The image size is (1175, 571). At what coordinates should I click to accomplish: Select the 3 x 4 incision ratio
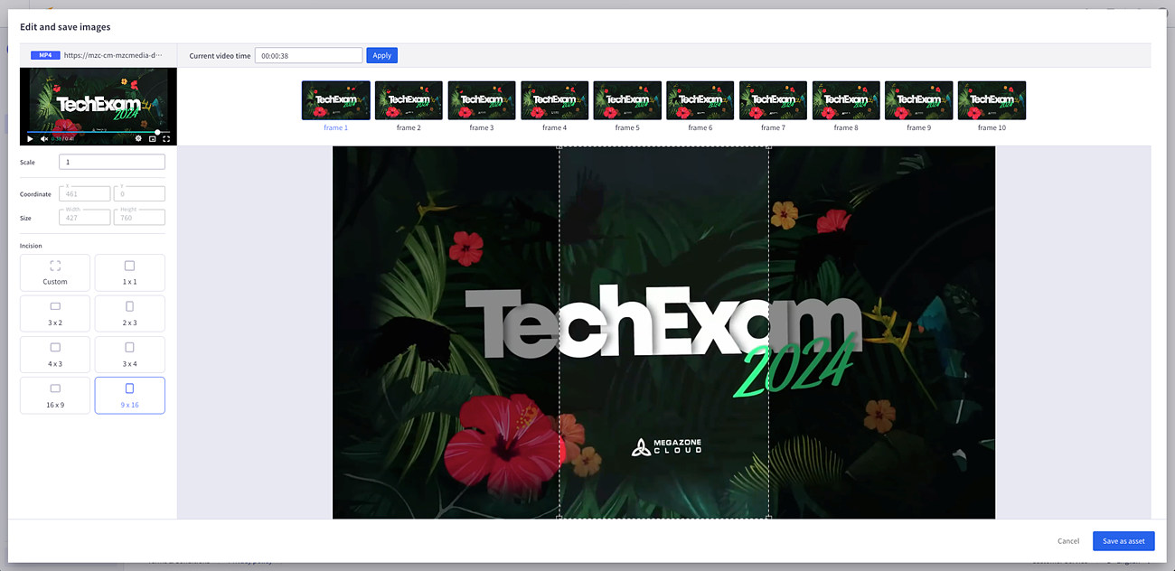130,354
